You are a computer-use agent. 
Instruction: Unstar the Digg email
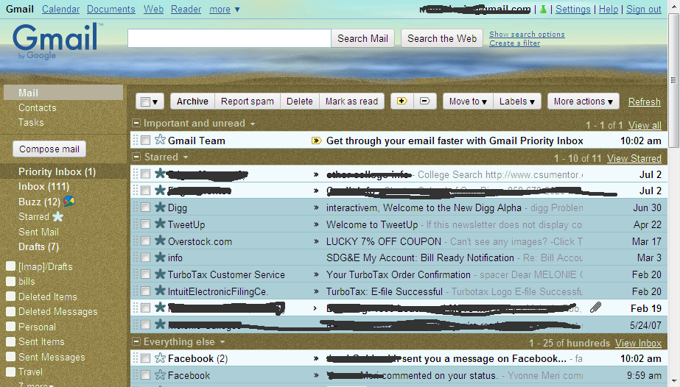[160, 208]
